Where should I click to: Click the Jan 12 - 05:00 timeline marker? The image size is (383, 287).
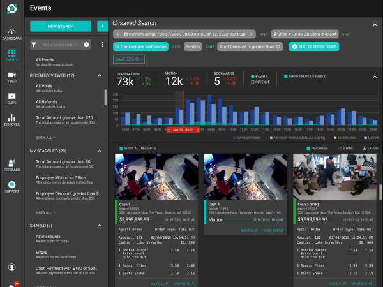click(x=183, y=130)
